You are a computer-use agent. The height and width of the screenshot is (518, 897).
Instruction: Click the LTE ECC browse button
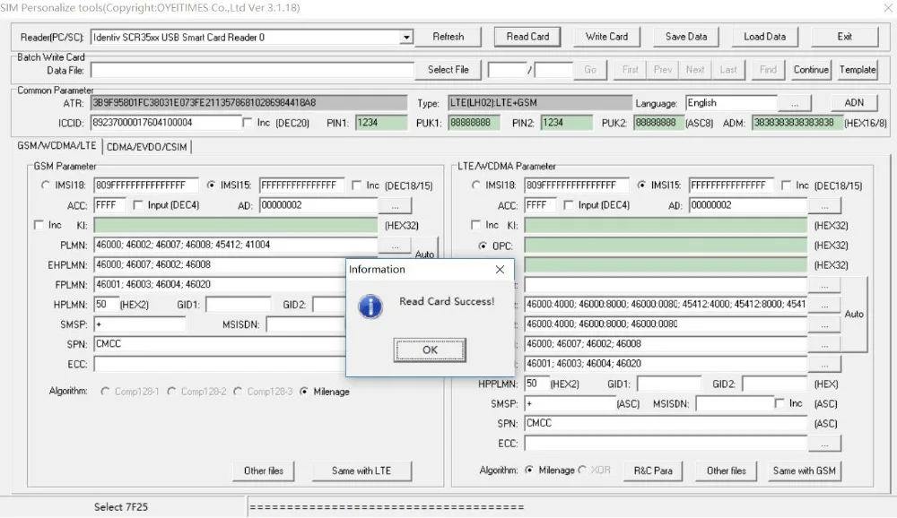click(824, 443)
